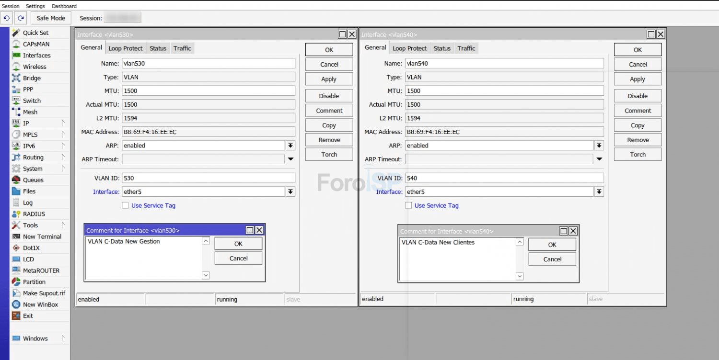Open the Log sidebar entry

point(28,202)
